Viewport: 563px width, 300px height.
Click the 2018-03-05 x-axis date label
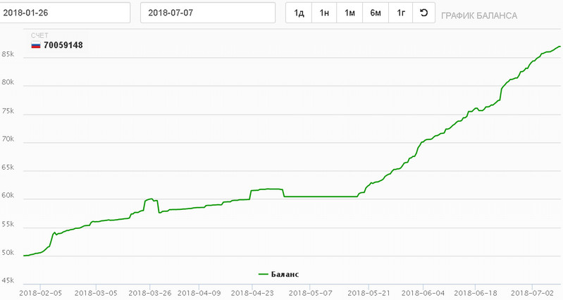pos(96,293)
